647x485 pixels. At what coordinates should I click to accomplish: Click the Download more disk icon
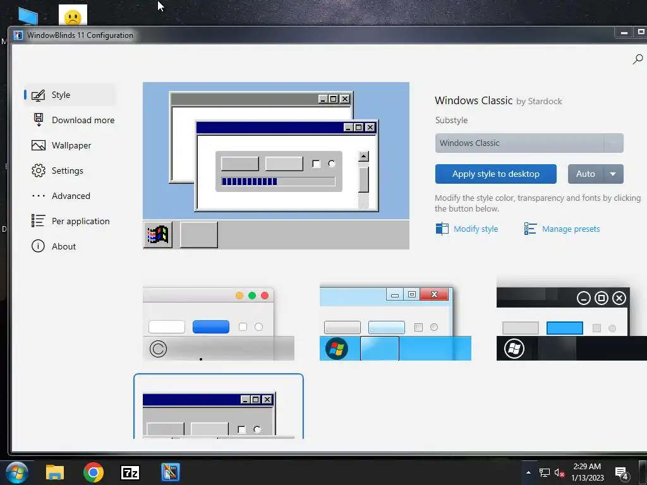click(39, 120)
